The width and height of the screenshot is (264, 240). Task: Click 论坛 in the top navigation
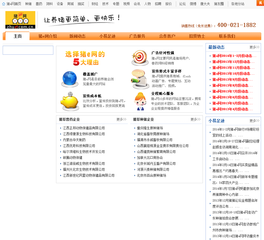click(182, 4)
